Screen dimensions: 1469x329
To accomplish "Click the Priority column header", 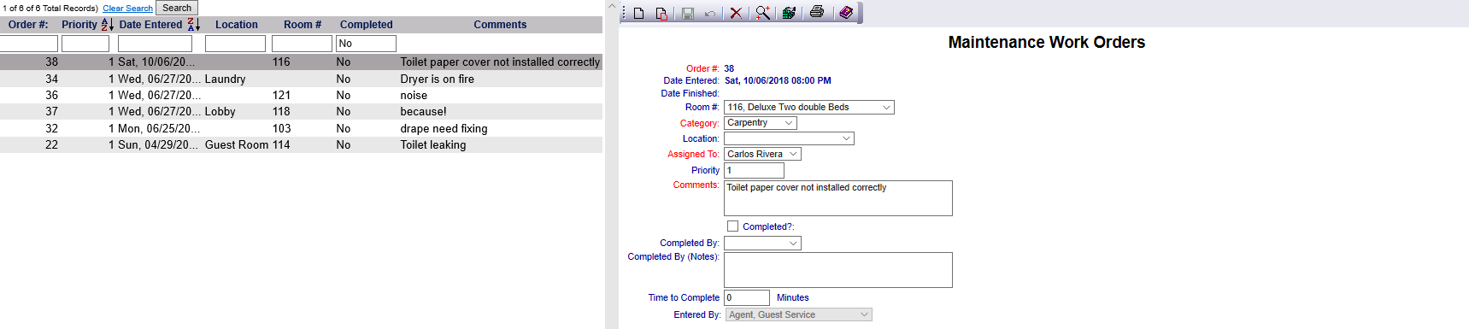I will (x=79, y=25).
